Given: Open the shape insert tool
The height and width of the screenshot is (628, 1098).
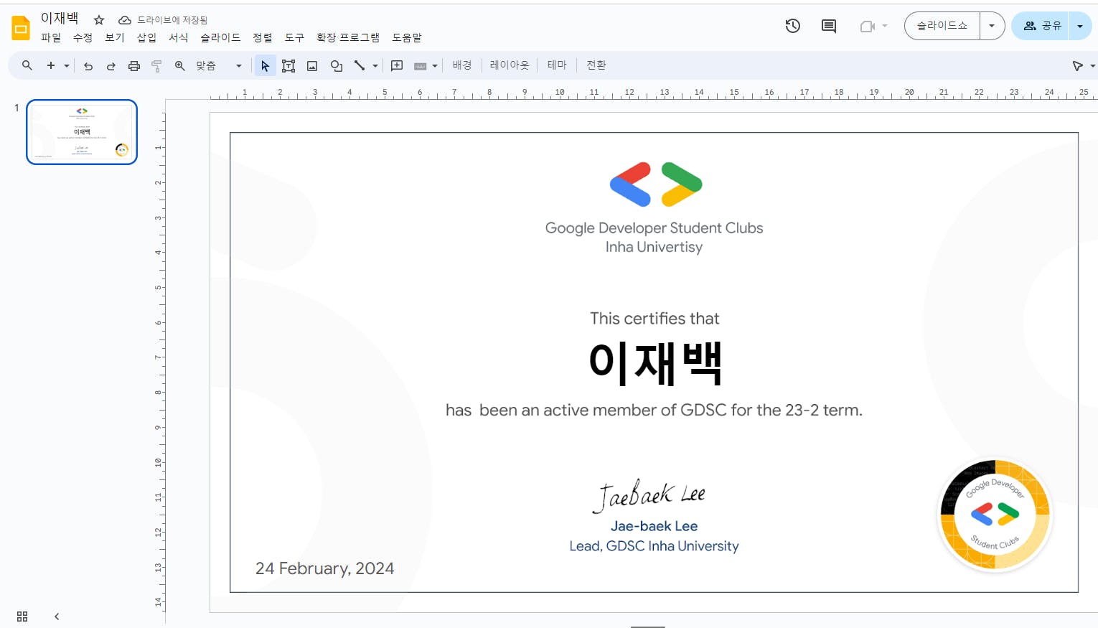Looking at the screenshot, I should (336, 66).
